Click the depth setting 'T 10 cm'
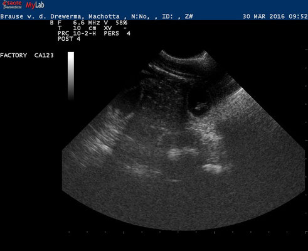308x251 pixels. pos(77,28)
